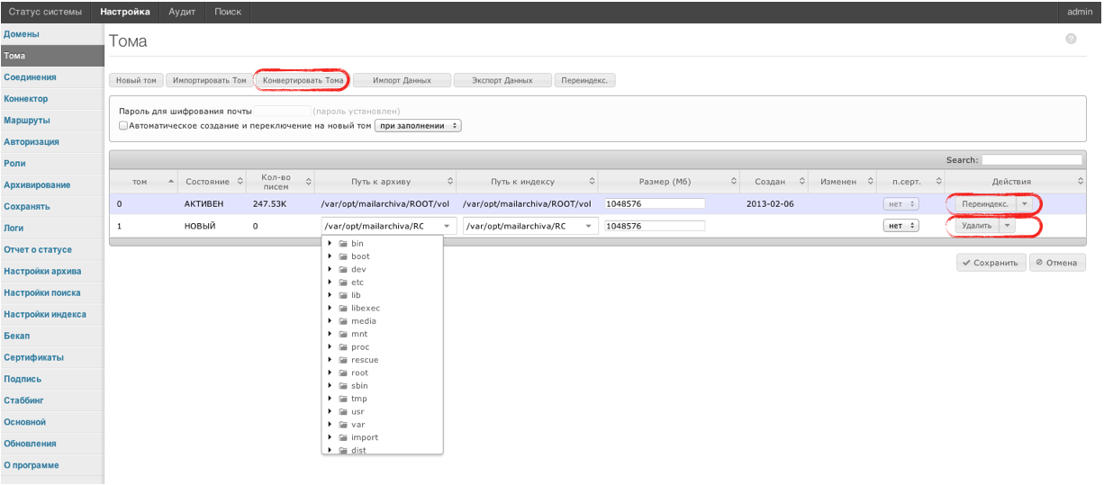This screenshot has width=1104, height=485.
Task: Click Импорт Данных button
Action: pos(402,80)
